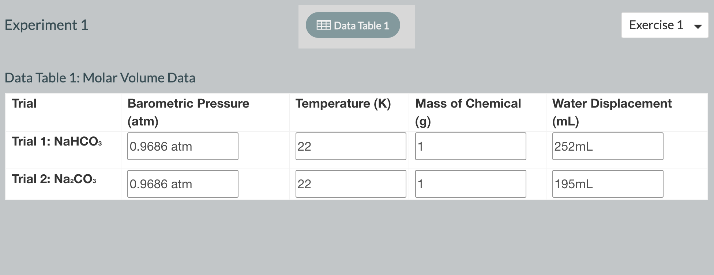Screen dimensions: 714x275
Task: Click the Trial 1: NaHCO3 row label
Action: pos(57,142)
